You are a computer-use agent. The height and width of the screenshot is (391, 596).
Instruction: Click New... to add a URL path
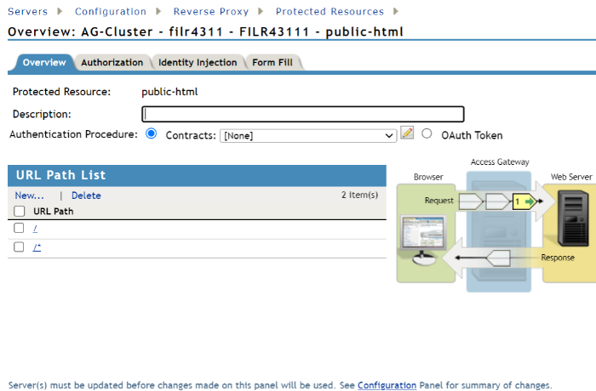click(x=29, y=195)
